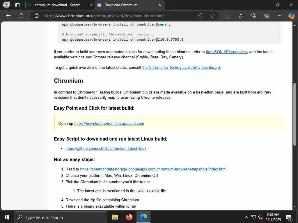This screenshot has height=223, width=298.
Task: Open Collections panel
Action: [254, 16]
